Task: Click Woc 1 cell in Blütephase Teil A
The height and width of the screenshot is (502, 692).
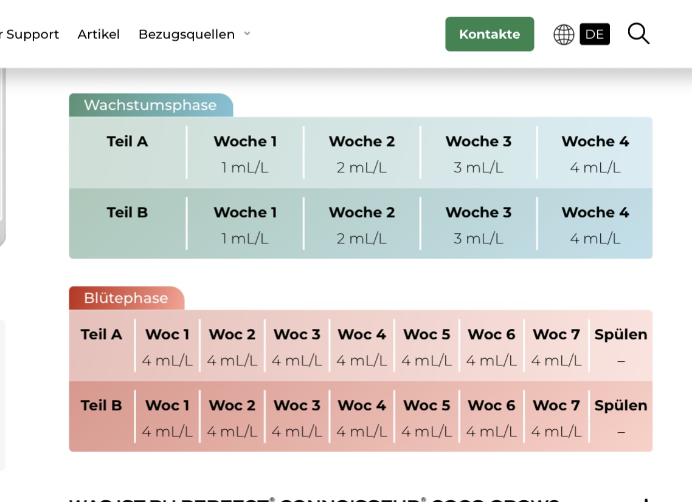Action: (167, 347)
